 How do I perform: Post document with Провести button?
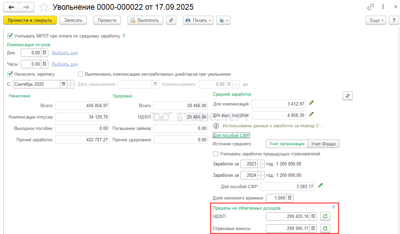point(107,20)
